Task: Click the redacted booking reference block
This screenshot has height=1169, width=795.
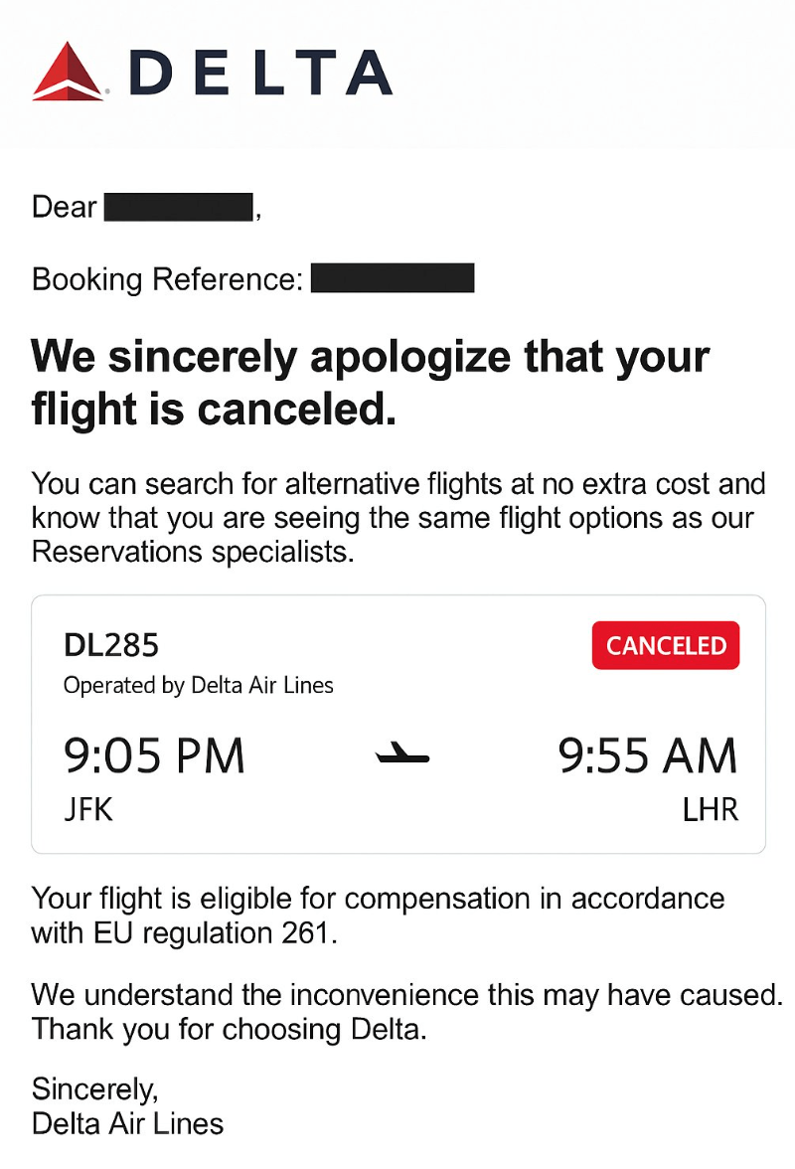Action: pyautogui.click(x=393, y=278)
